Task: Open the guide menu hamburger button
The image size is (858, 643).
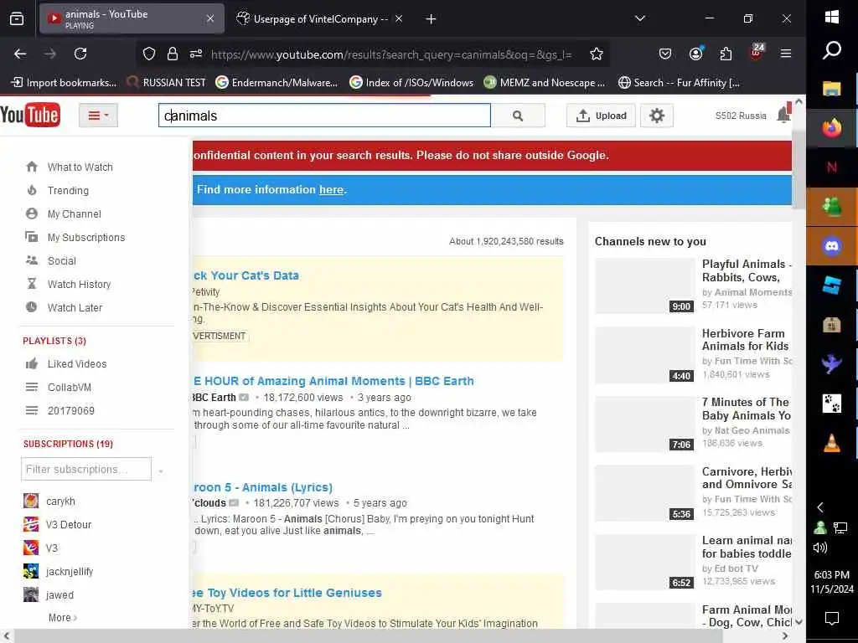Action: 99,116
